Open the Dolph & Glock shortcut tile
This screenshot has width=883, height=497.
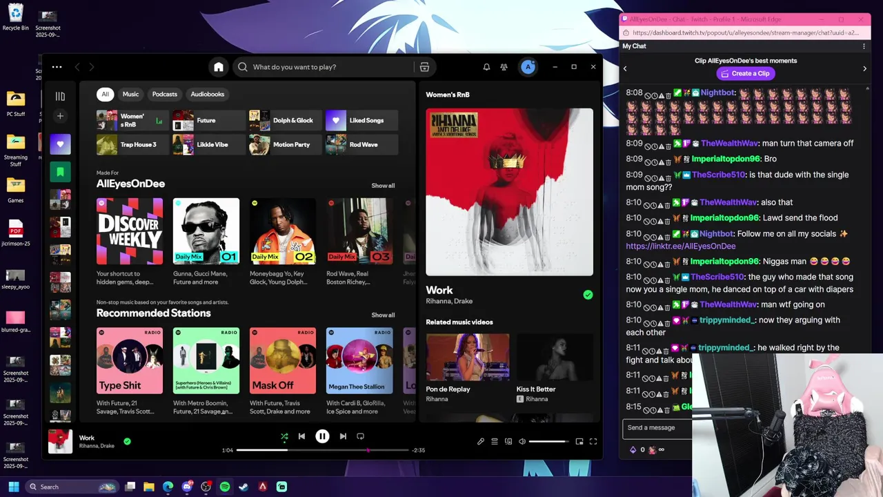click(286, 120)
